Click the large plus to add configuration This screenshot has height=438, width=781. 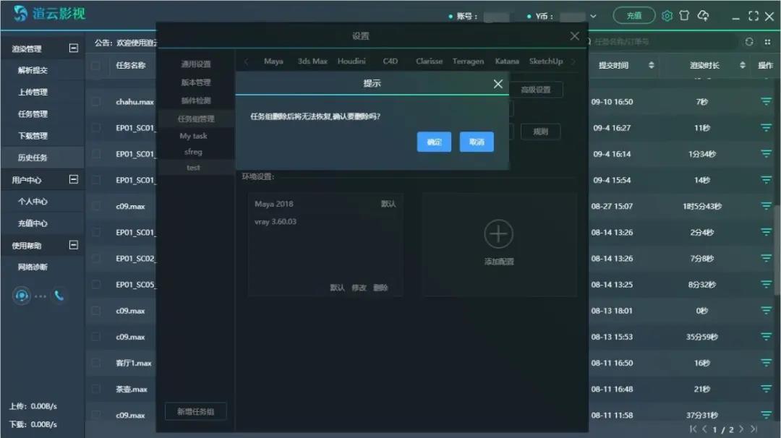[498, 234]
